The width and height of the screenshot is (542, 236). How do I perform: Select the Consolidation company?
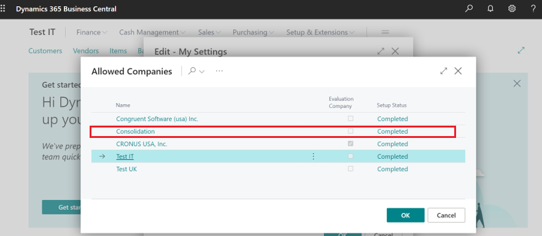136,131
